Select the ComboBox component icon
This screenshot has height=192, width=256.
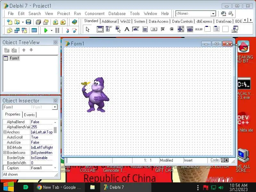[x=190, y=29]
